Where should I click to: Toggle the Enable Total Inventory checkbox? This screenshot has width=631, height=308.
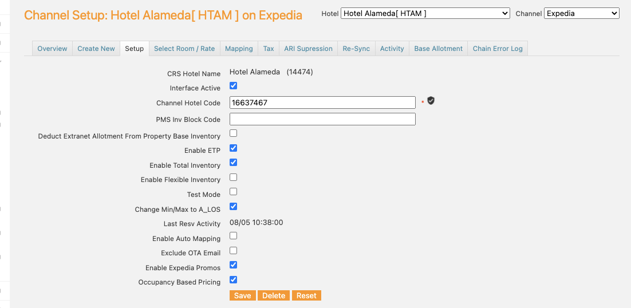click(x=234, y=163)
